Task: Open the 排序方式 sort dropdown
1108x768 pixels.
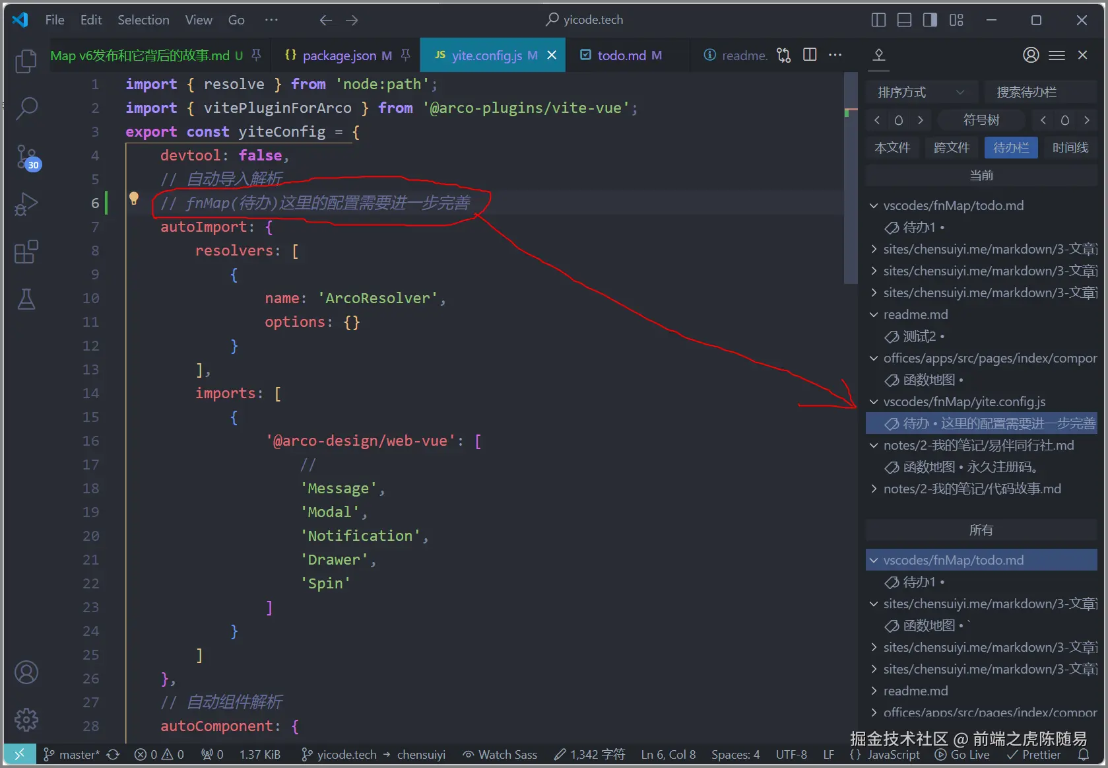Action: 921,92
